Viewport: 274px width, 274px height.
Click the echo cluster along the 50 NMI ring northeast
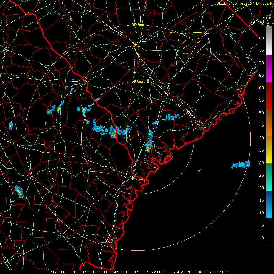[172, 117]
